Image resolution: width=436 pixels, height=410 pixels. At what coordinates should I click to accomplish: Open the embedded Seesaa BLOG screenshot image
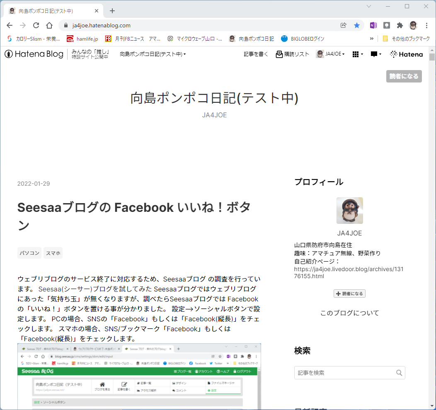[139, 376]
